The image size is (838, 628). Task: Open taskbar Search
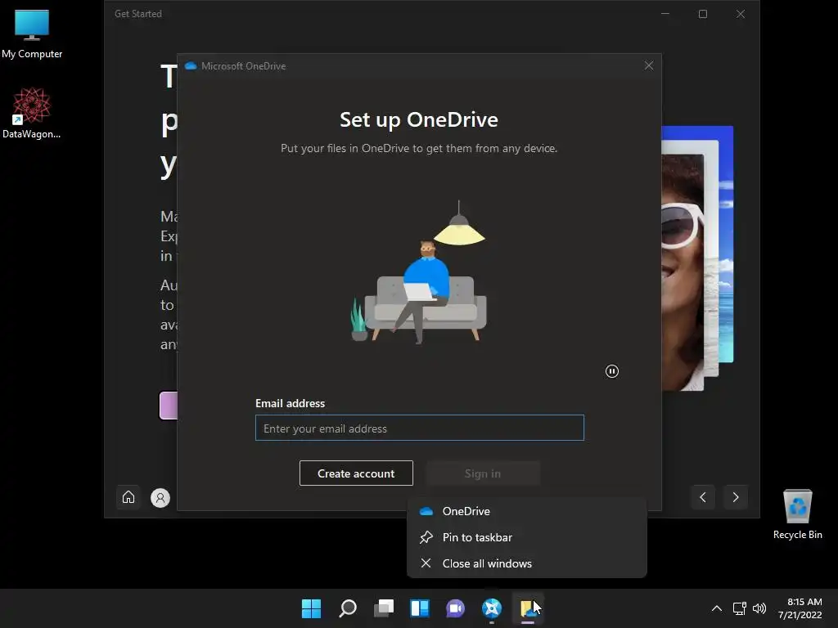point(347,608)
